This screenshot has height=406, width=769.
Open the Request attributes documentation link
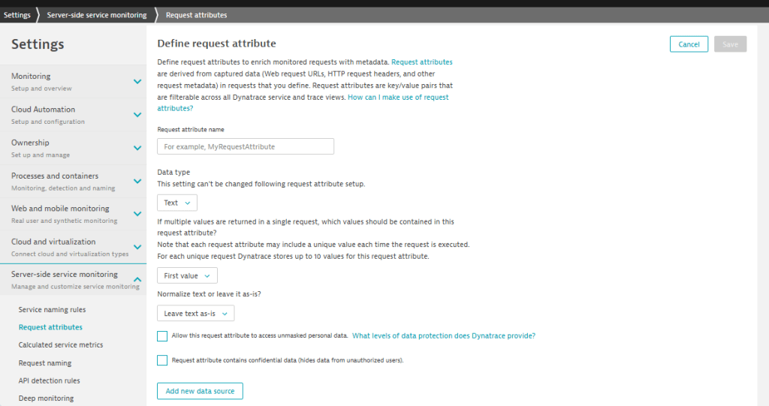click(422, 62)
